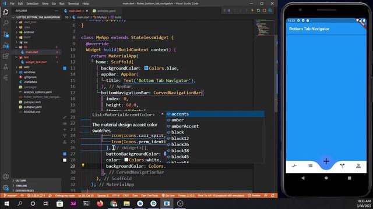Image resolution: width=373 pixels, height=209 pixels.
Task: Open the Explorer view in activity bar
Action: [6, 12]
